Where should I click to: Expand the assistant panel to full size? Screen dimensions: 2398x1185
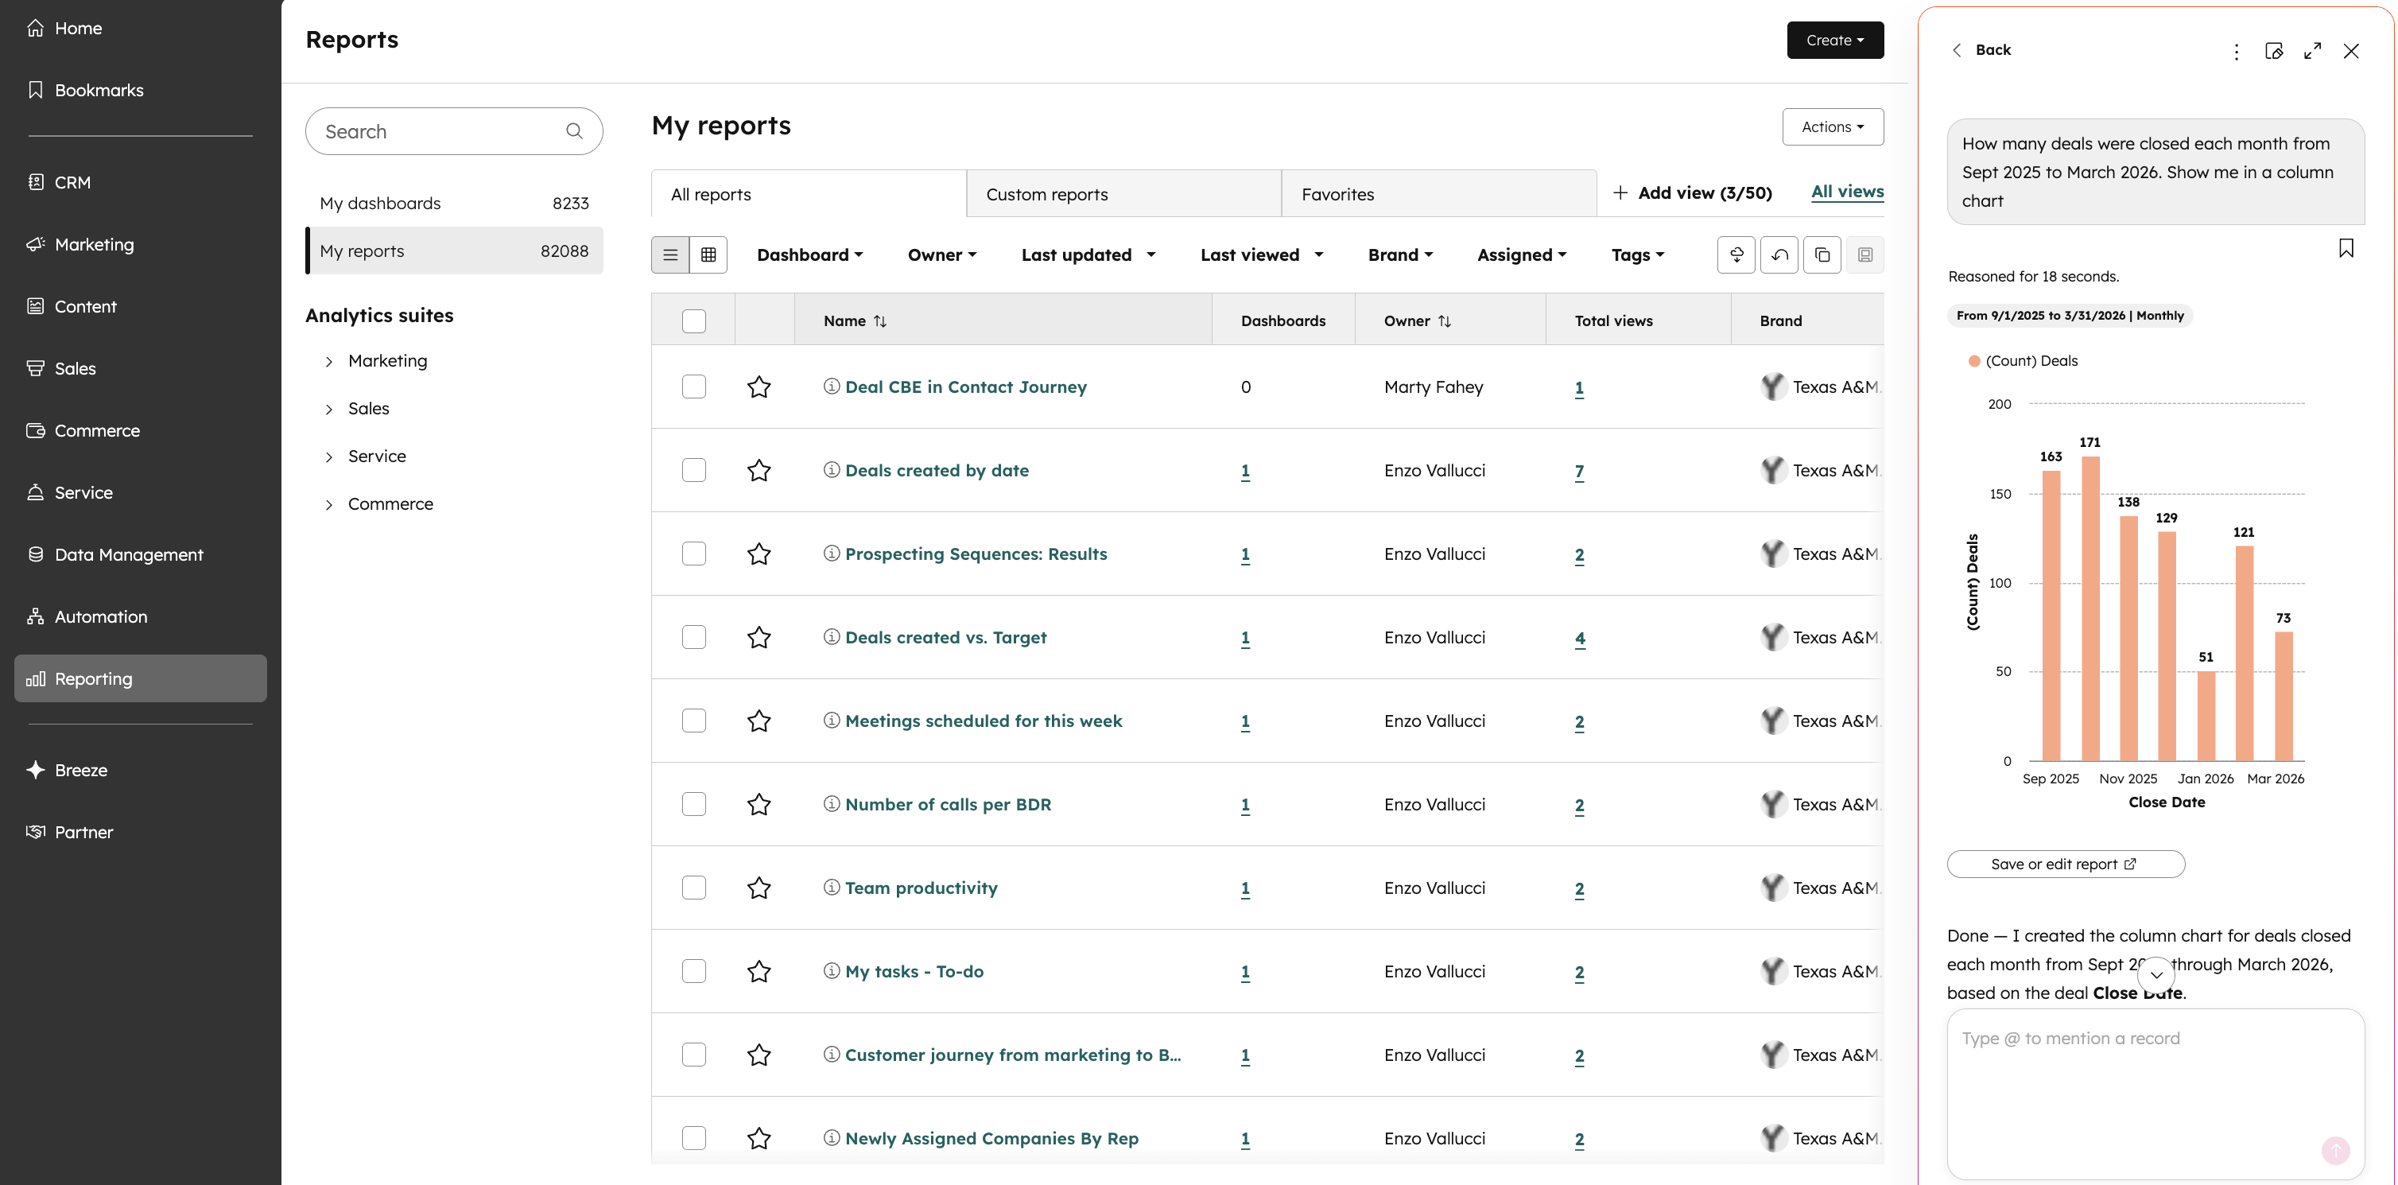click(2312, 50)
